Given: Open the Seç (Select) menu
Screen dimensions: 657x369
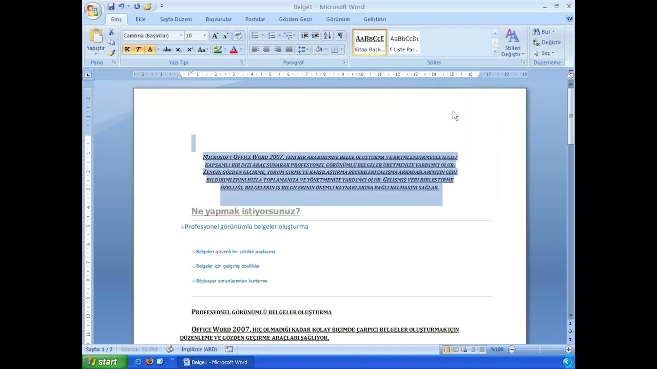Looking at the screenshot, I should 544,53.
